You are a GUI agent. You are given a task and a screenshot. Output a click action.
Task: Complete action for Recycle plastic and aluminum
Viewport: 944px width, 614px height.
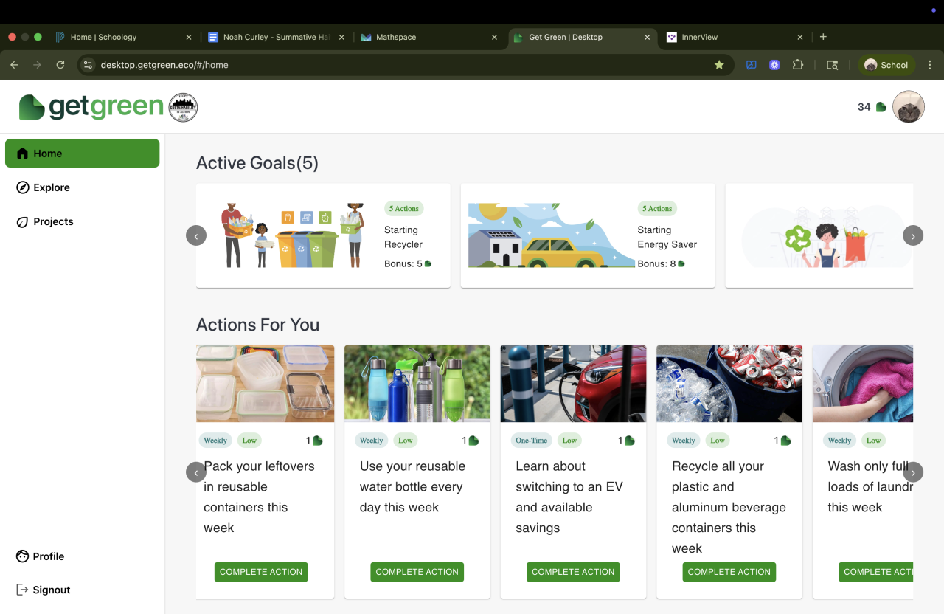click(729, 572)
